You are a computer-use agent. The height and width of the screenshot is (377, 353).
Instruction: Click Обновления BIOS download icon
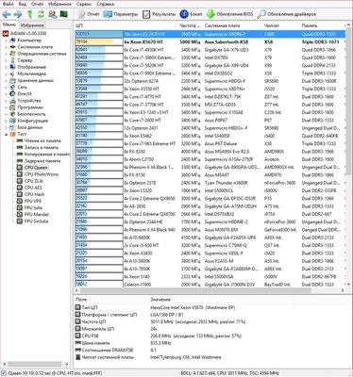210,14
